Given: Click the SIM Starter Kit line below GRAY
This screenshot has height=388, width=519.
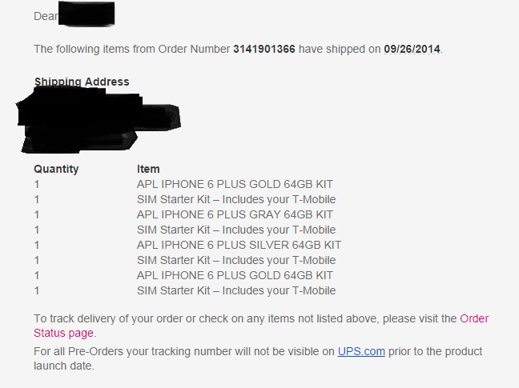Looking at the screenshot, I should [x=236, y=230].
